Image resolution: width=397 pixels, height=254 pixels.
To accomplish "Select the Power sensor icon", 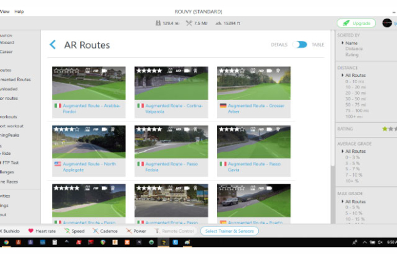I will click(x=129, y=231).
